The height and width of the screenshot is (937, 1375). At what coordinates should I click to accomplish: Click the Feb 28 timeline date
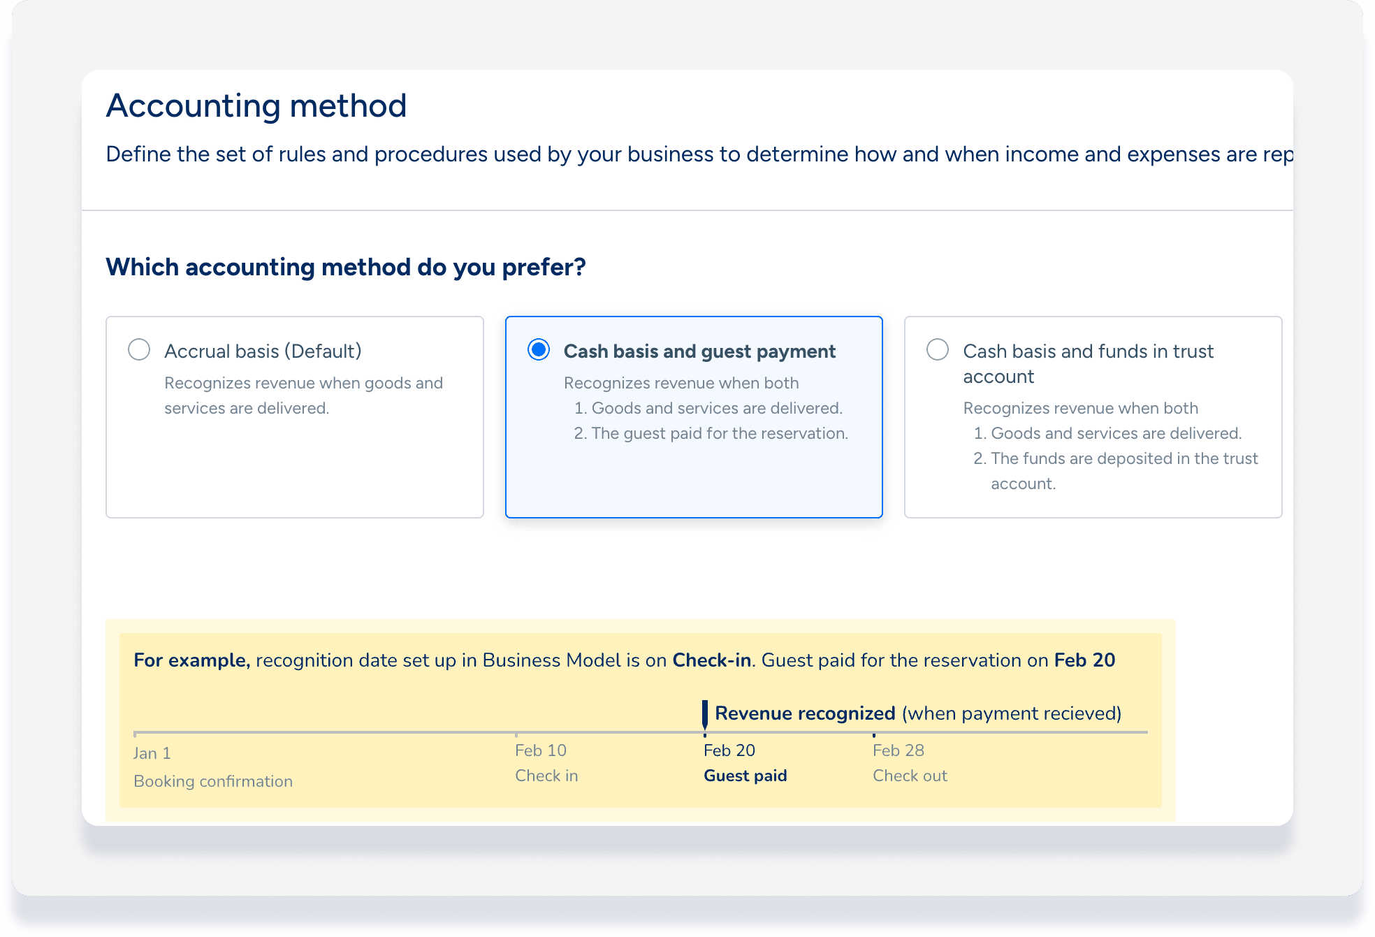[898, 750]
